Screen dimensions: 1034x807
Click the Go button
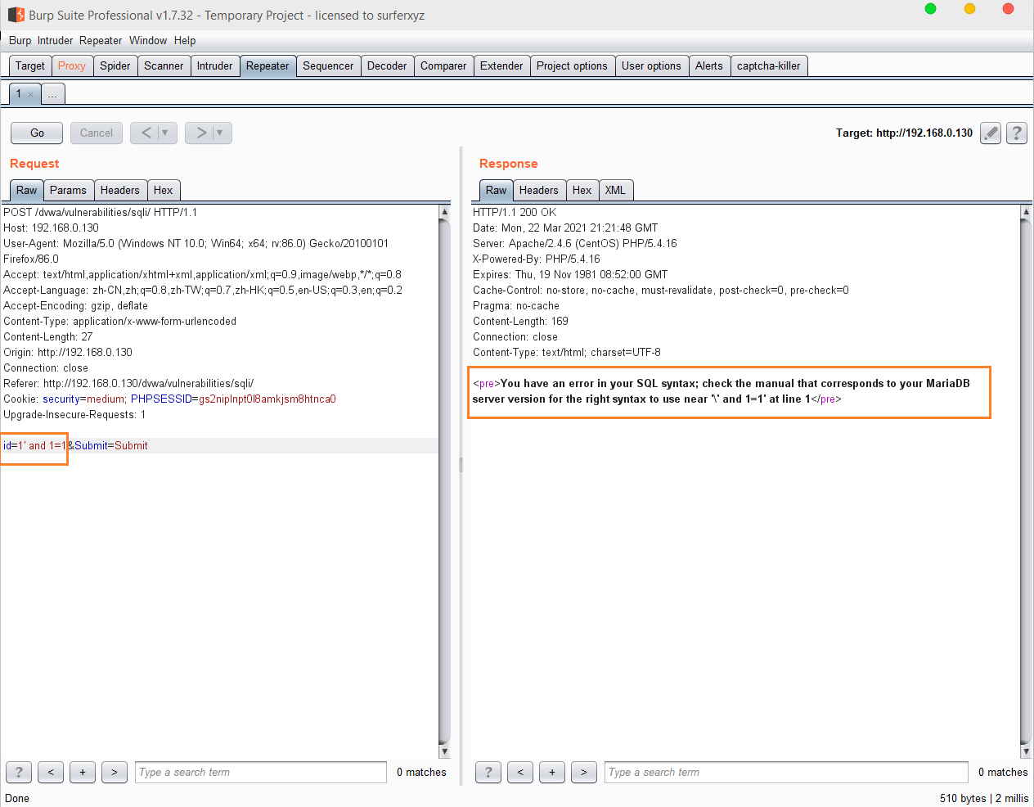tap(37, 133)
